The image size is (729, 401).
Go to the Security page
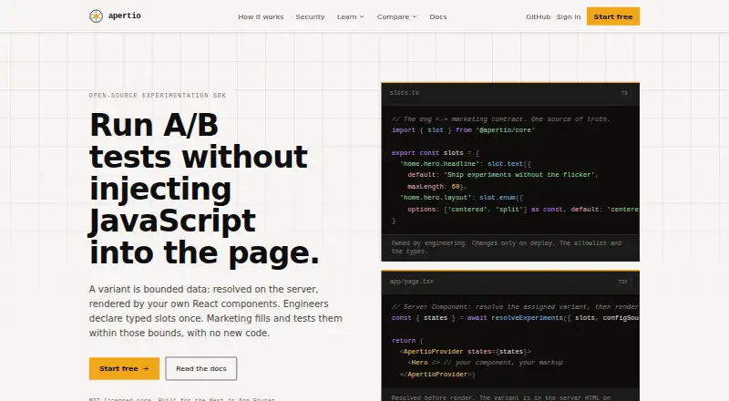(310, 16)
